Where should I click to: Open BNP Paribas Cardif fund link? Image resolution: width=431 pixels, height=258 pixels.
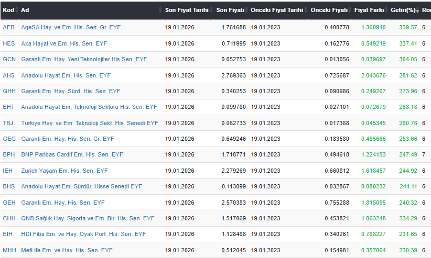click(x=72, y=154)
